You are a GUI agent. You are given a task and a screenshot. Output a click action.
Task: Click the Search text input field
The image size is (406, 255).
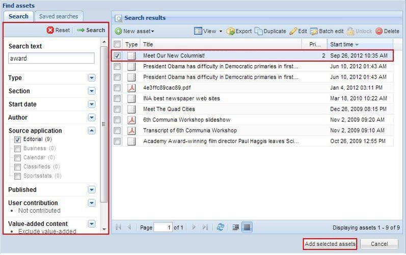tap(51, 58)
